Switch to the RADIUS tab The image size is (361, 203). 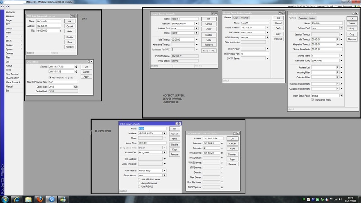pyautogui.click(x=244, y=18)
